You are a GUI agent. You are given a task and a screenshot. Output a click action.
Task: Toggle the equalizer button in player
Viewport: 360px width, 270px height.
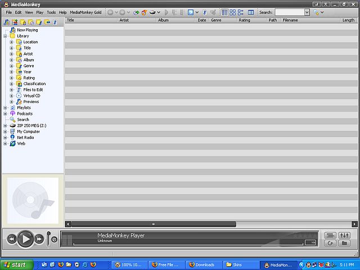344,235
